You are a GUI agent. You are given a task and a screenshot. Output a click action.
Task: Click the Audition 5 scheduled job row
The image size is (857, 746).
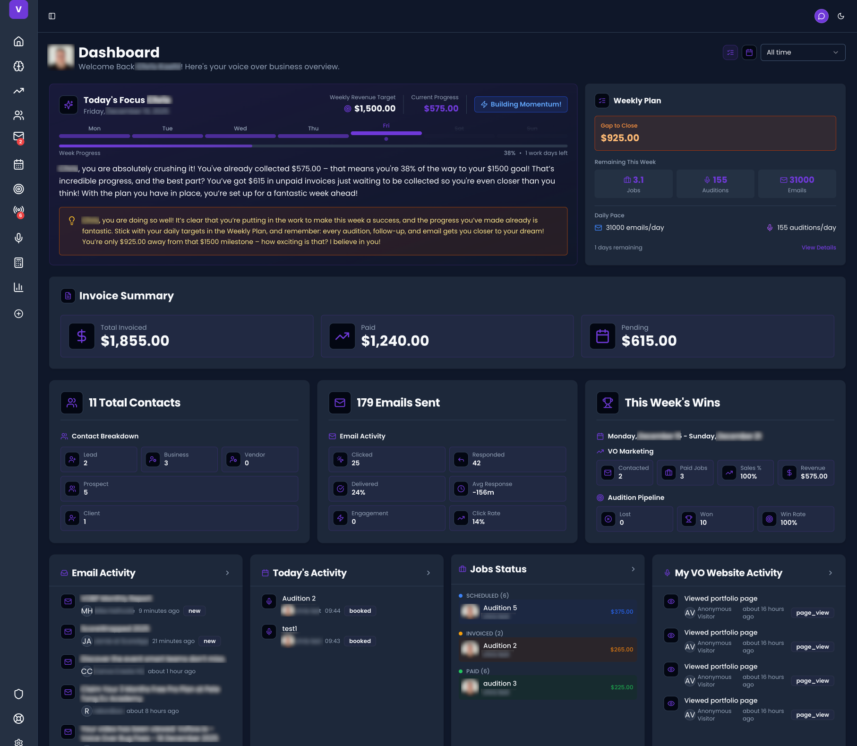(548, 611)
